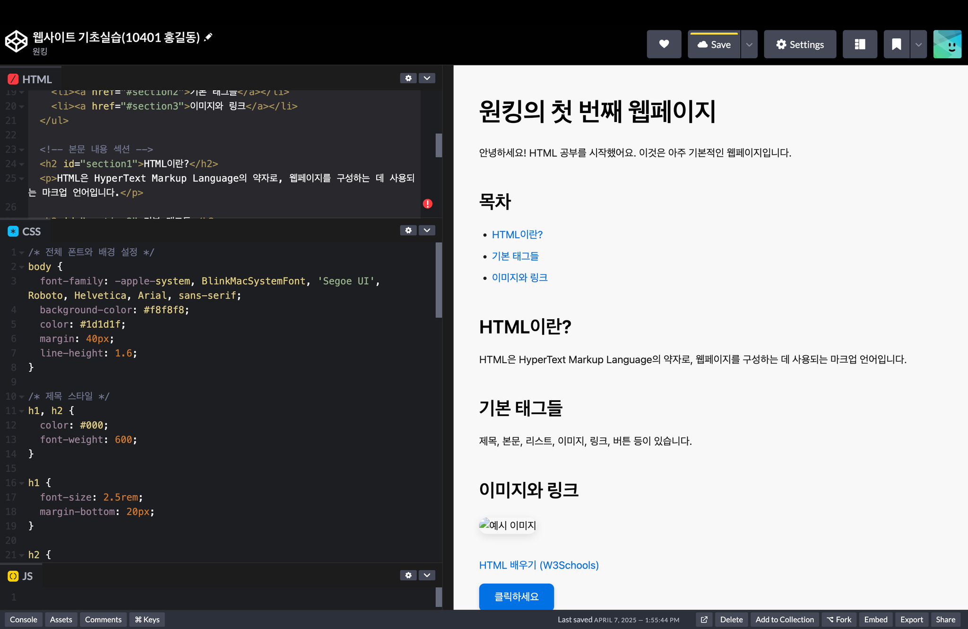
Task: Open bookmark dropdown arrow
Action: click(x=918, y=44)
